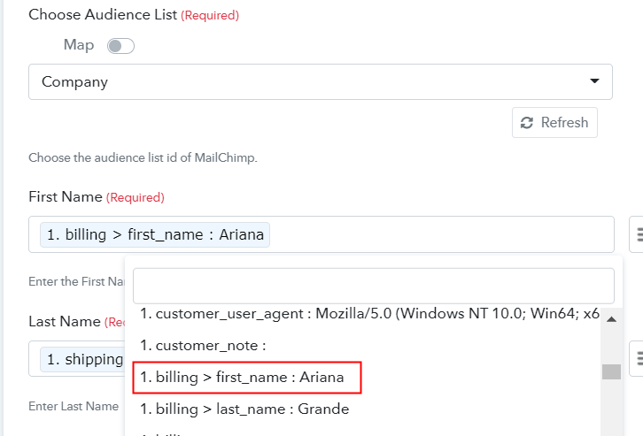Image resolution: width=643 pixels, height=436 pixels.
Task: Click inside the First Name input field
Action: (443, 234)
